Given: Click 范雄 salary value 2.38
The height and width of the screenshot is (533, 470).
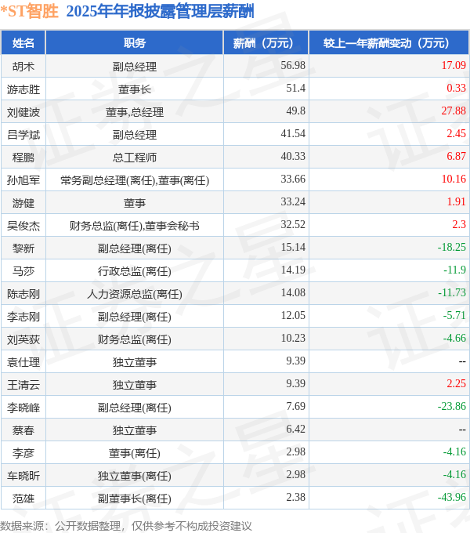Looking at the screenshot, I should [295, 497].
